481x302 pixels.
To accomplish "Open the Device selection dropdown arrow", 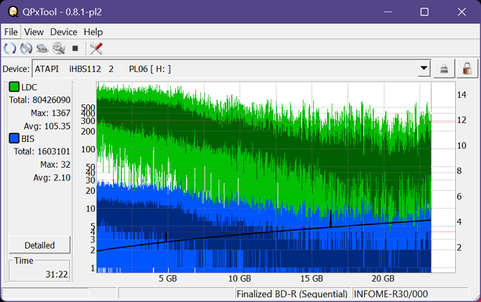I will 424,68.
